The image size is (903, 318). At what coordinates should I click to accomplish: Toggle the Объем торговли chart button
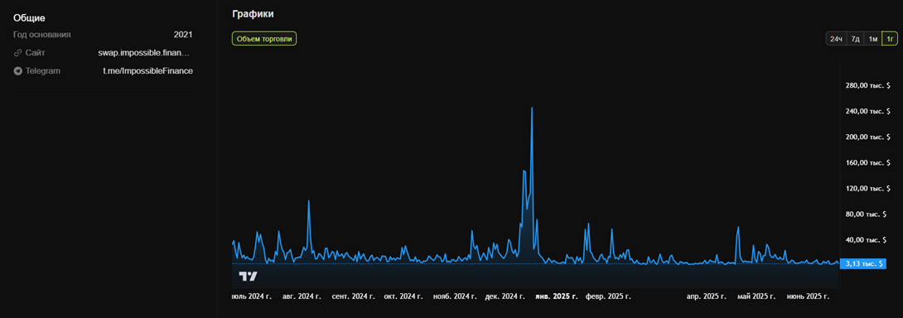[x=264, y=39]
